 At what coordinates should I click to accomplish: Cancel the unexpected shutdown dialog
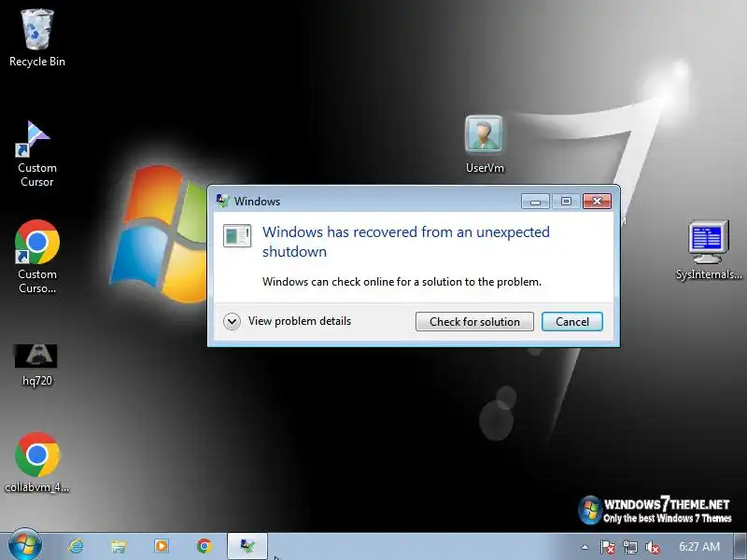[x=572, y=321]
